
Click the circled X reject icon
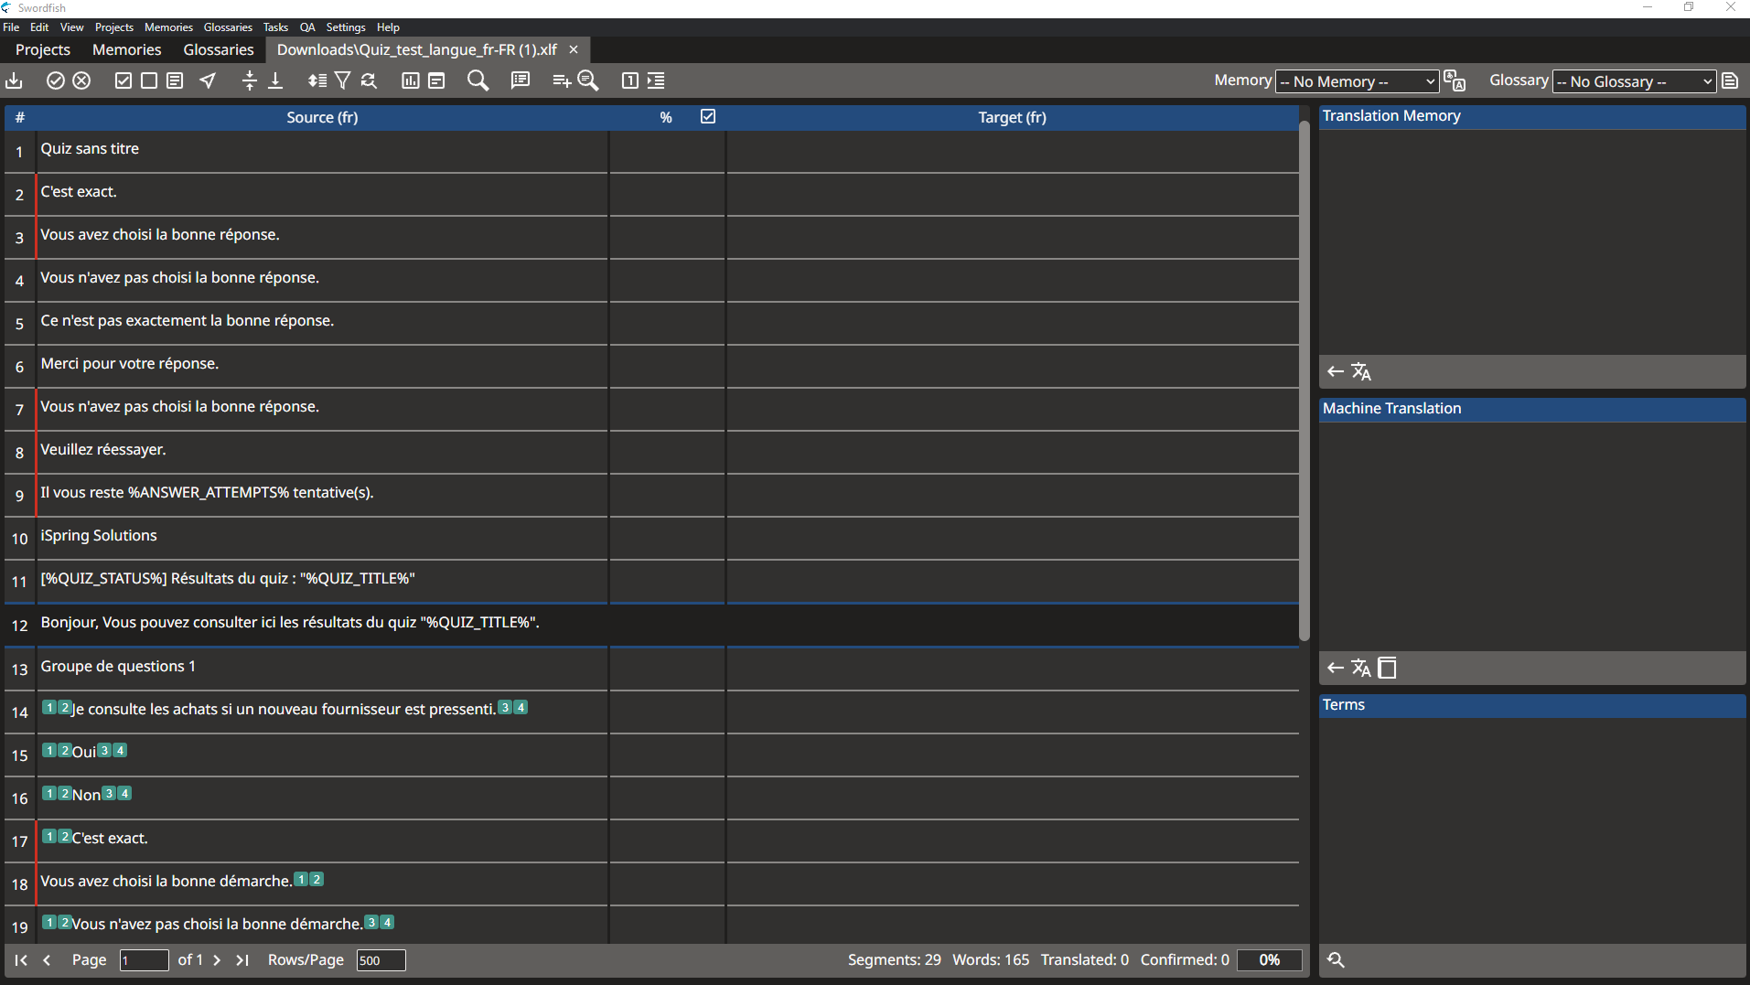pos(81,81)
